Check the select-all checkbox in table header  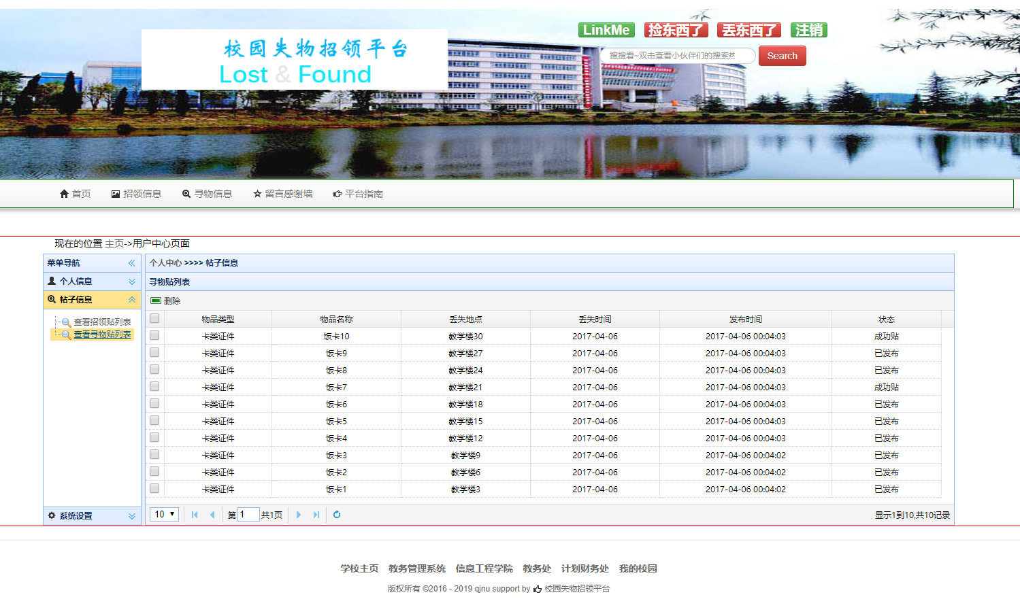(154, 318)
